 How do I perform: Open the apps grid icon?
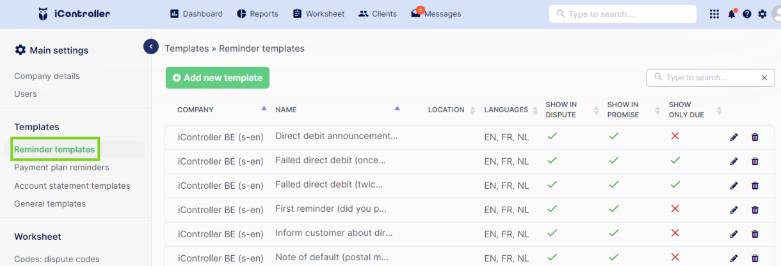(x=714, y=13)
